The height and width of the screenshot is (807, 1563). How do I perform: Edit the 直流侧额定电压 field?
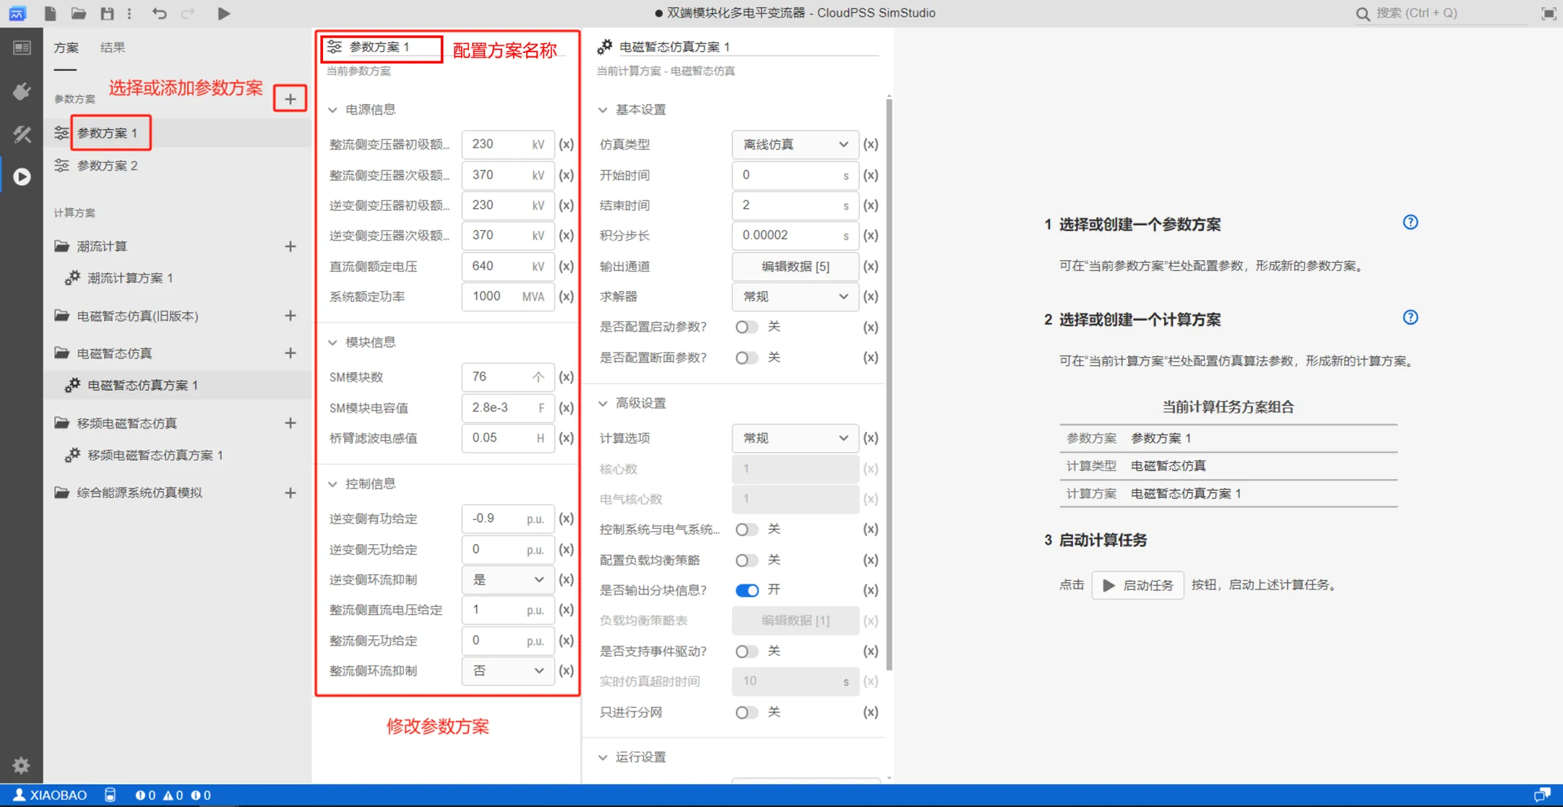[x=508, y=266]
